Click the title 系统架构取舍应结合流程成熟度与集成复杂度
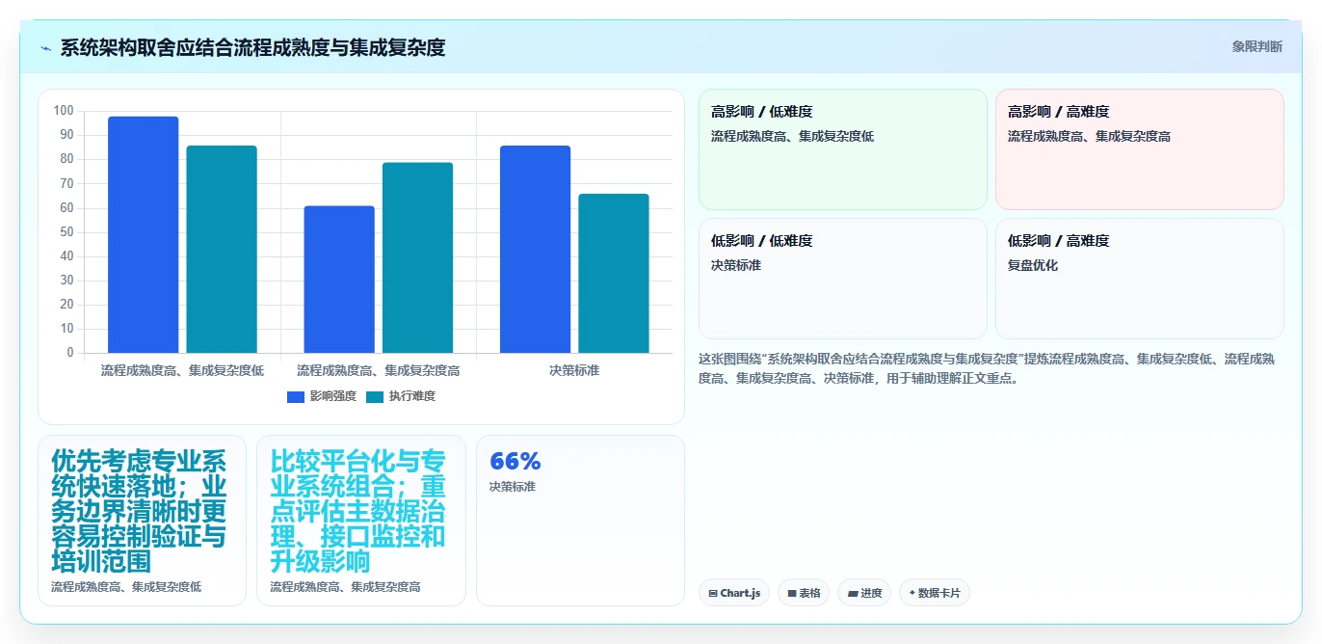This screenshot has width=1322, height=644. [x=252, y=48]
